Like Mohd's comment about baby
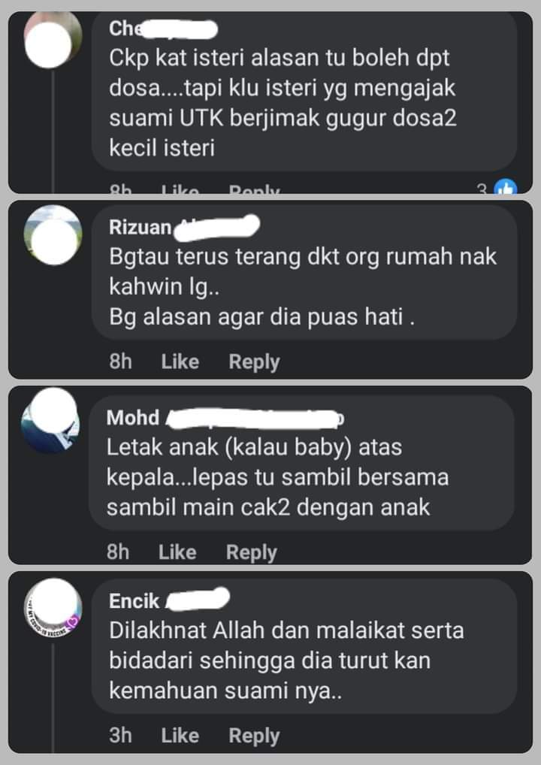The width and height of the screenshot is (541, 765). tap(177, 552)
